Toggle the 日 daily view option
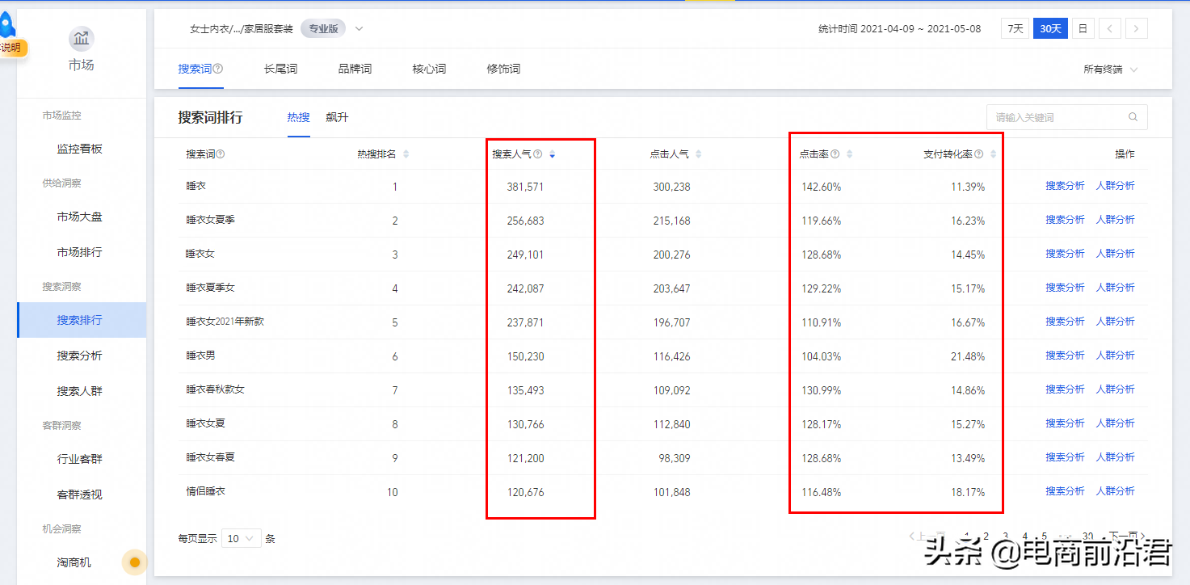 (1082, 27)
